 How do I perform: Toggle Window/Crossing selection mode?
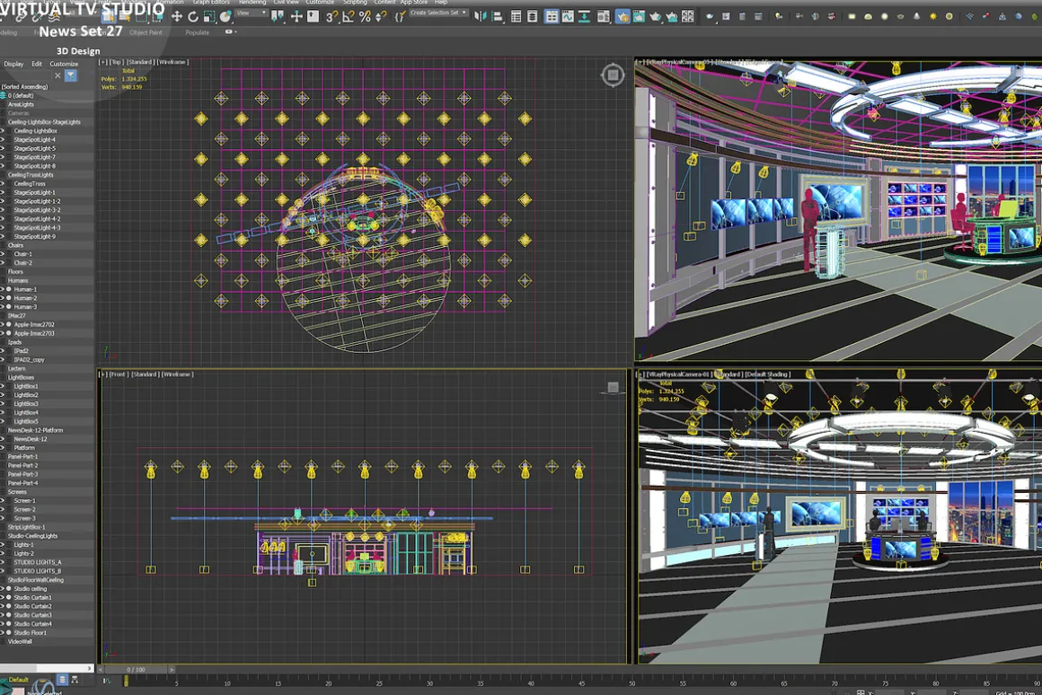click(157, 16)
